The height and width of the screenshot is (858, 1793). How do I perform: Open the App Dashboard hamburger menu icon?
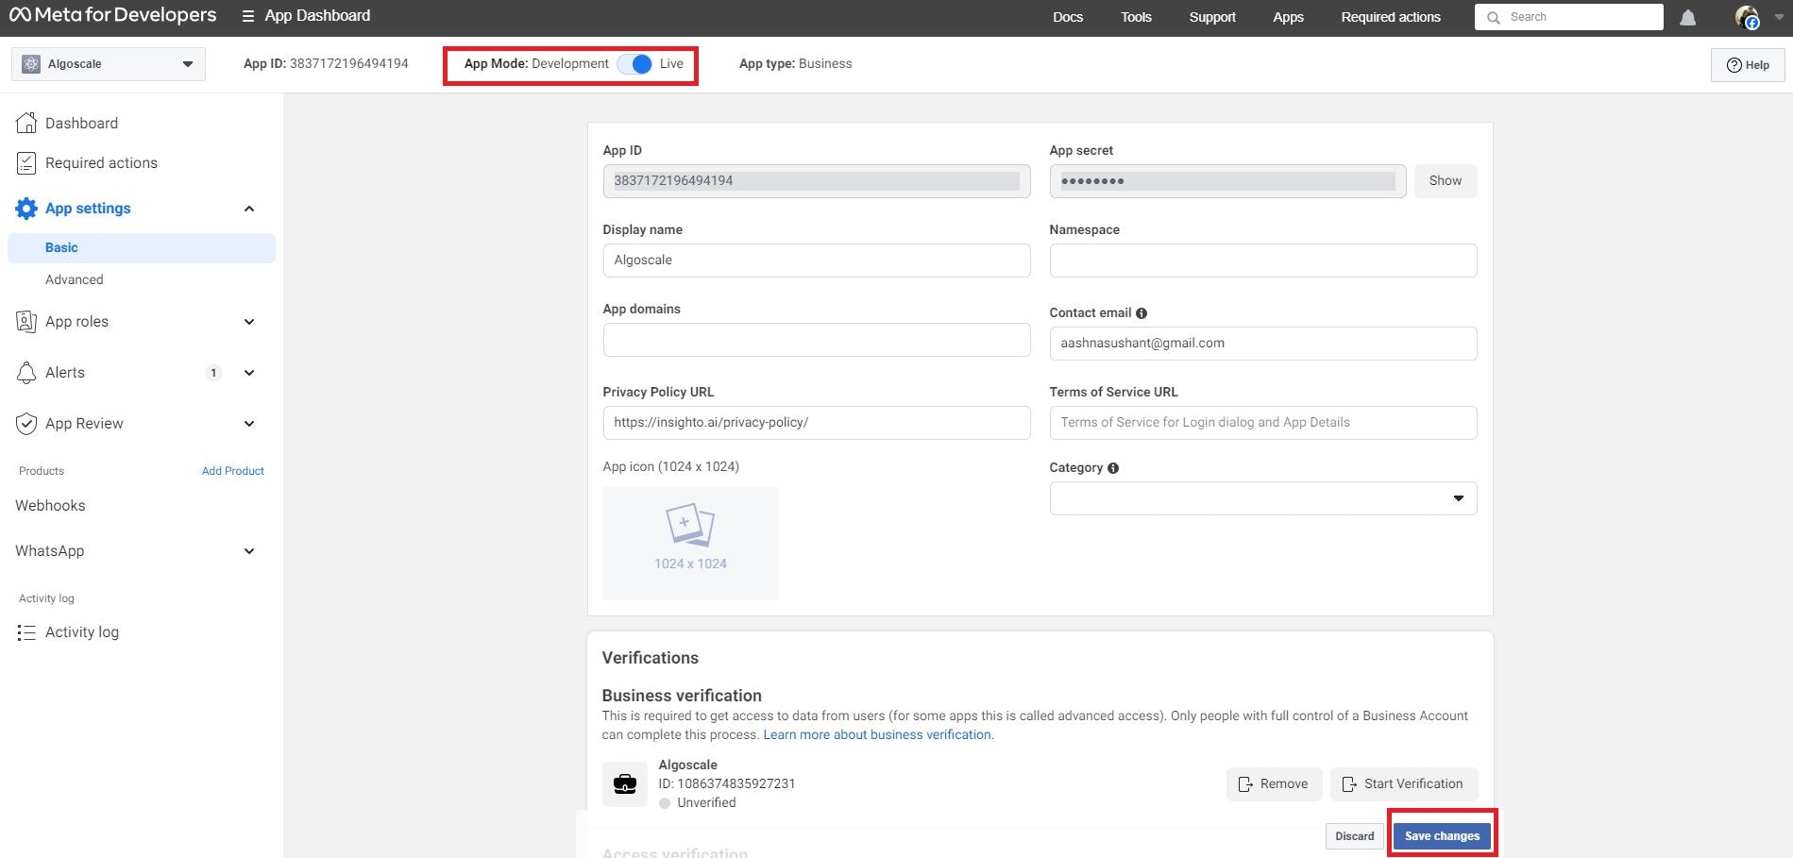click(248, 16)
